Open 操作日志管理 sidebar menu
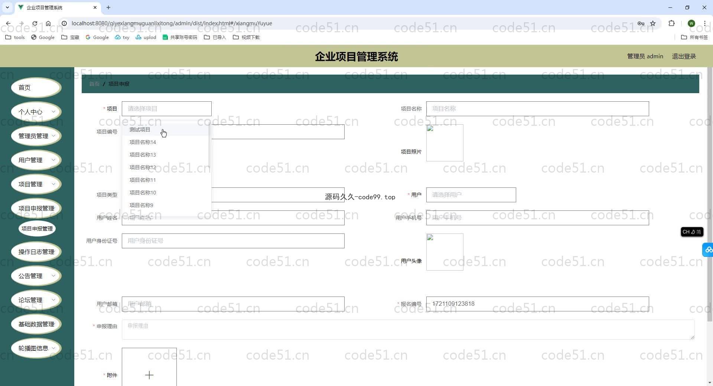The width and height of the screenshot is (713, 386). [x=36, y=252]
